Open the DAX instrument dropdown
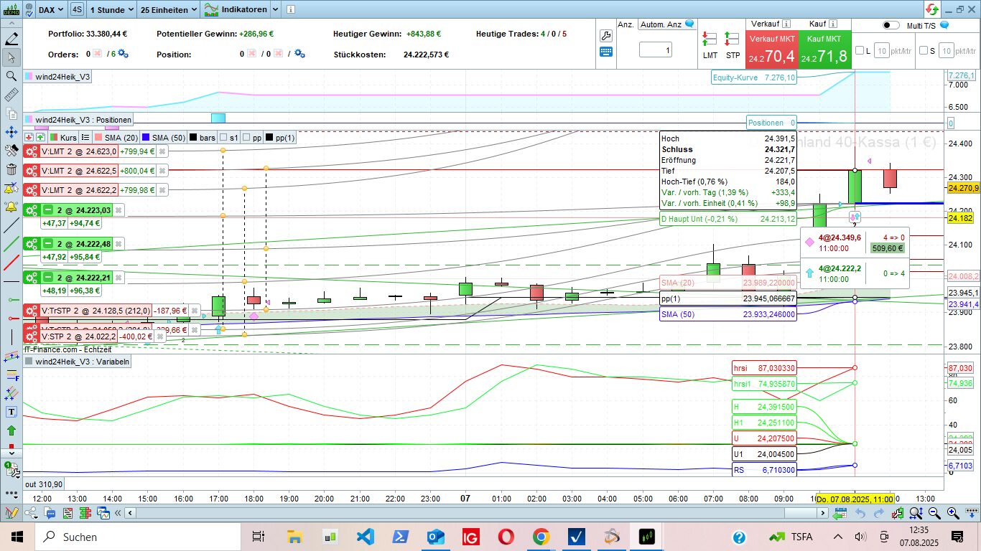This screenshot has width=981, height=551. 50,10
